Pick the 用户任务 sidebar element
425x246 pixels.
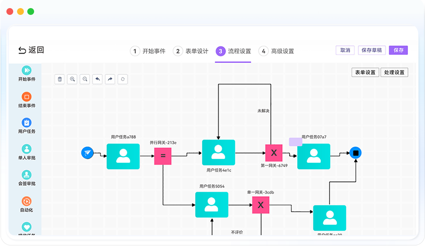tap(26, 123)
